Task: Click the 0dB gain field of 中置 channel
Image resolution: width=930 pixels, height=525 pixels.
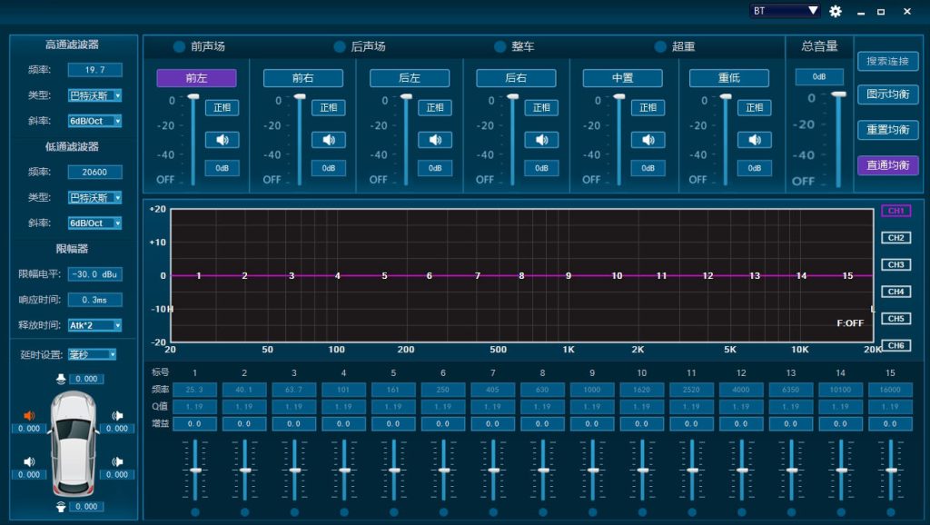Action: 648,168
